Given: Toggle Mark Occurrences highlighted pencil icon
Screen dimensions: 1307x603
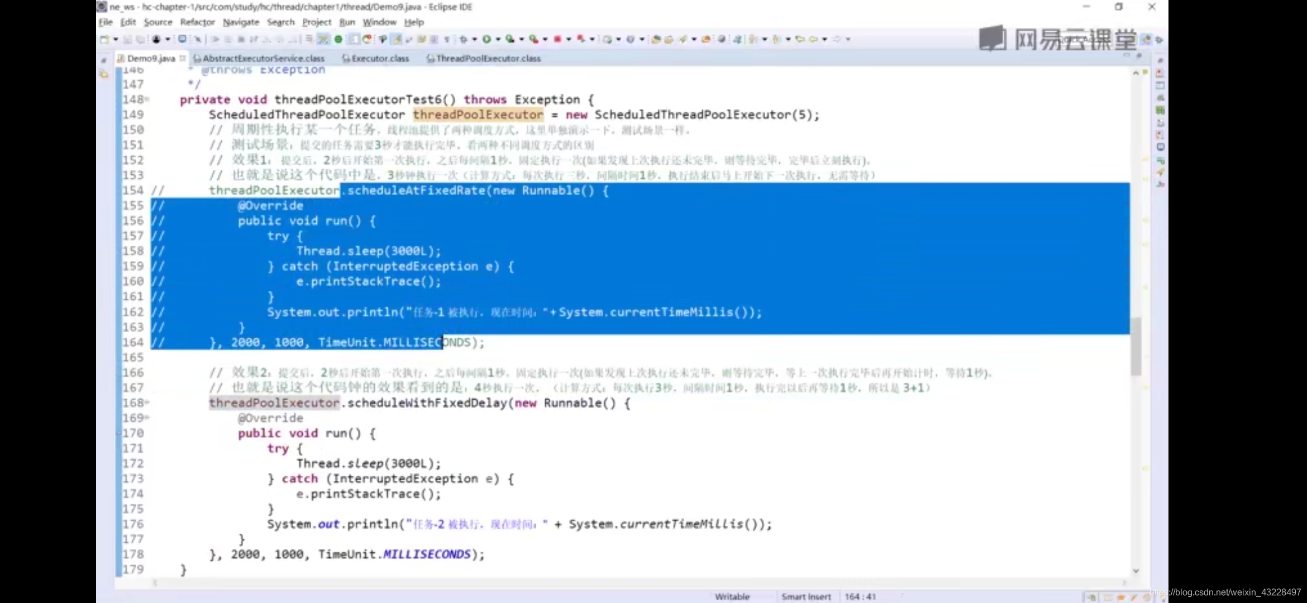Looking at the screenshot, I should point(396,39).
